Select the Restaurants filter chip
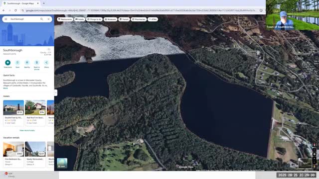This screenshot has width=319, height=179. (65, 19)
